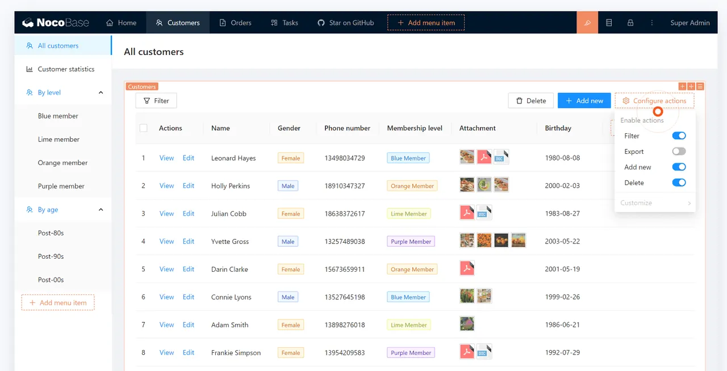Click the NocoBase logo
727x371 pixels.
pos(56,23)
